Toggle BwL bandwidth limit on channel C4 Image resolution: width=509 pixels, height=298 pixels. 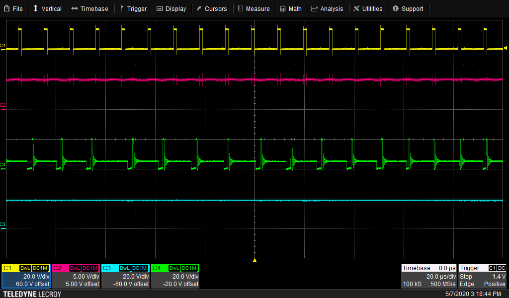[175, 268]
